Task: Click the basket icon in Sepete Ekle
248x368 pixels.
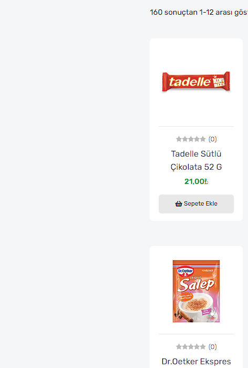Action: point(179,204)
